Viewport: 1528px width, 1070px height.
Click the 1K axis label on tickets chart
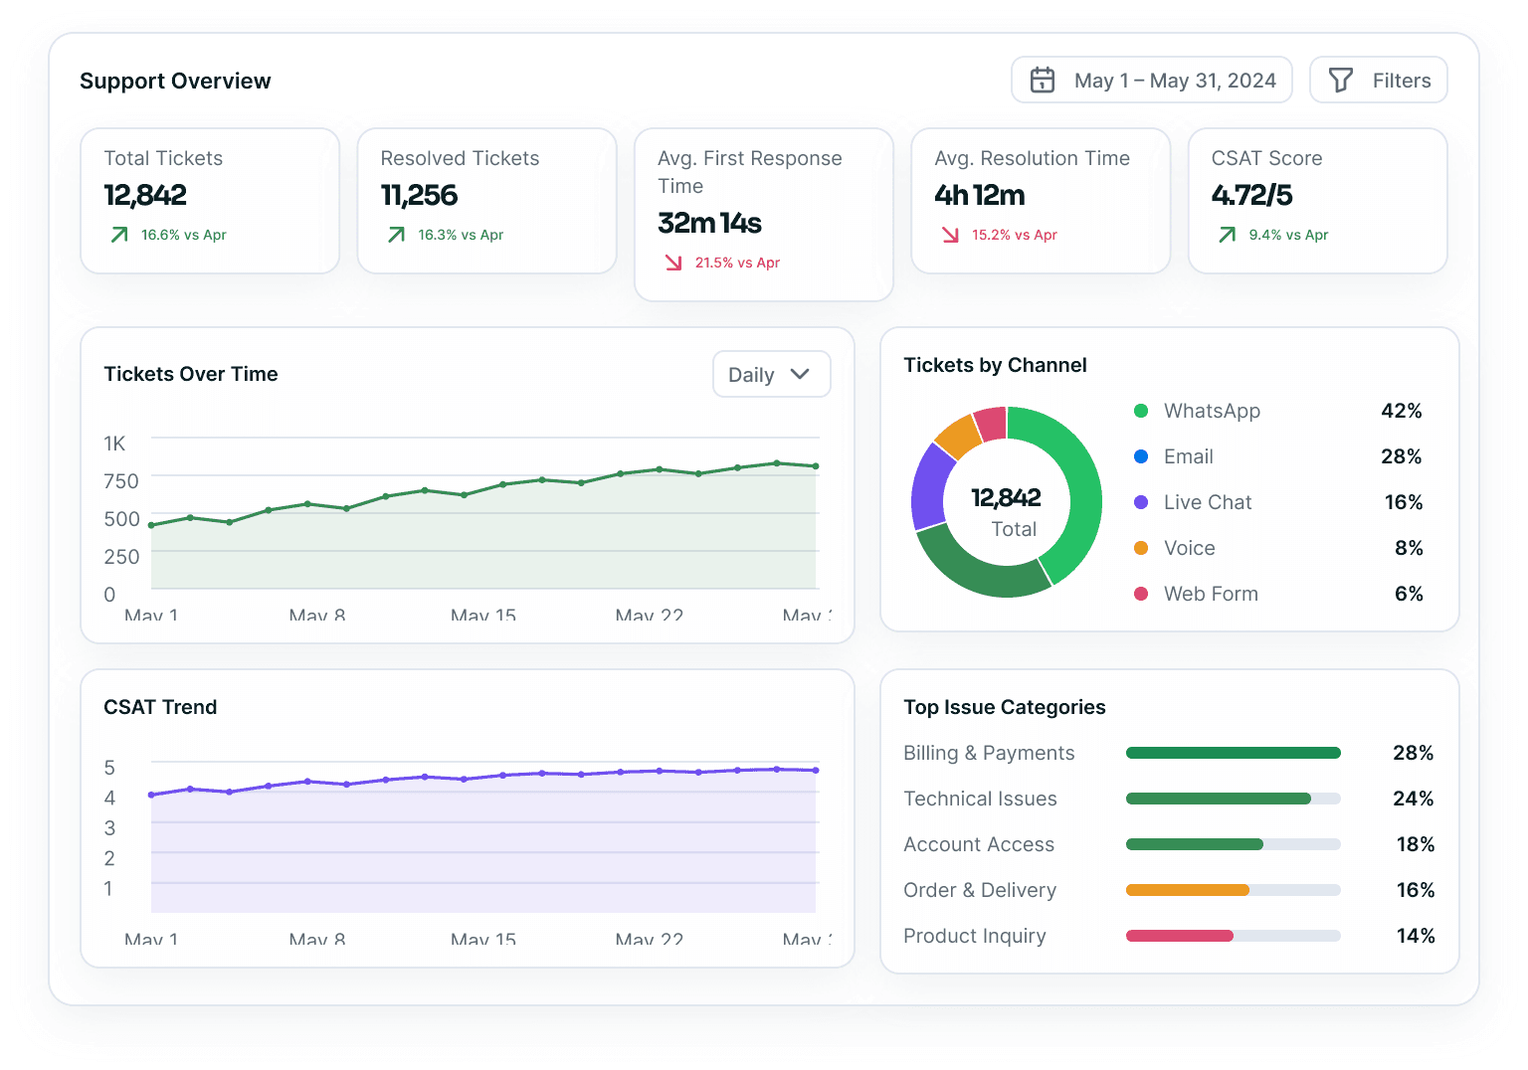pos(114,444)
